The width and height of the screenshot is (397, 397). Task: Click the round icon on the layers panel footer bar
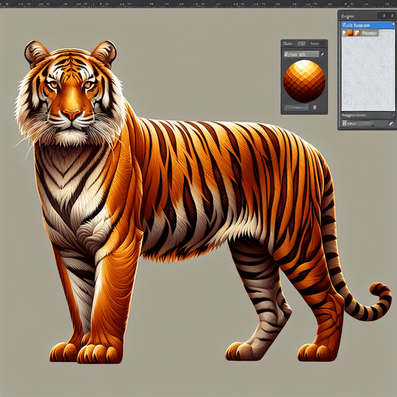[x=393, y=115]
